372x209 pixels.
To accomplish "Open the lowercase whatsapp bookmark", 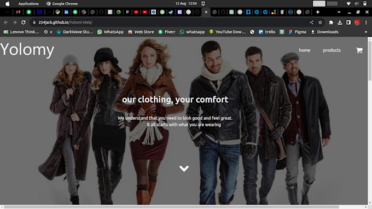I will tap(192, 32).
